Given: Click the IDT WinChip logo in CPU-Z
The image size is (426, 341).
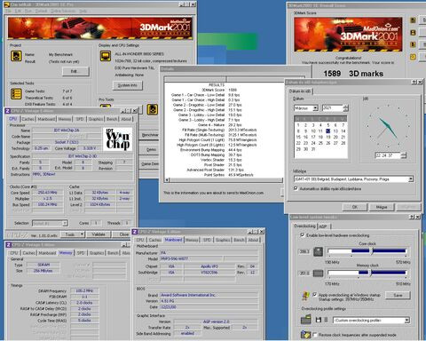Looking at the screenshot, I should tap(118, 139).
